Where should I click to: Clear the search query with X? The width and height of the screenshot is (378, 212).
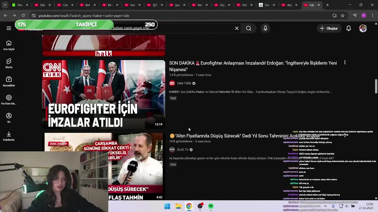click(237, 28)
